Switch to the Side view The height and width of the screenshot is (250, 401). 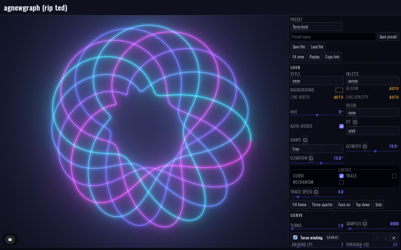point(378,204)
